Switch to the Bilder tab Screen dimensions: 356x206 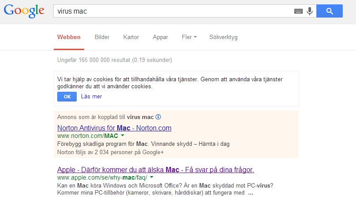point(102,37)
